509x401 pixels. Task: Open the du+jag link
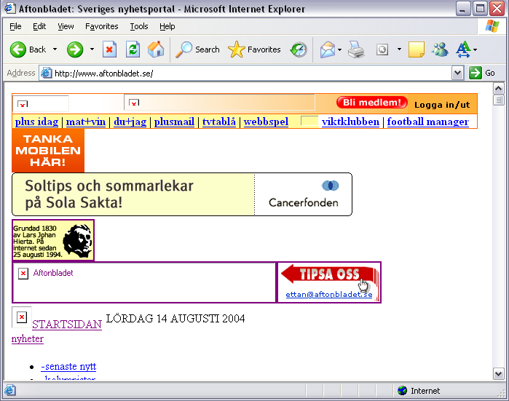(130, 122)
